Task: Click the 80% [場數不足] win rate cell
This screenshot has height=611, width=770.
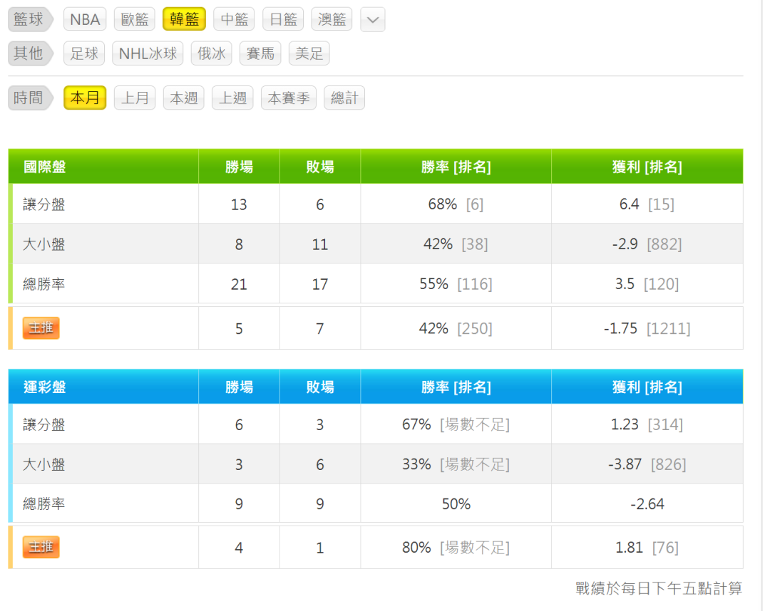Action: [x=456, y=548]
